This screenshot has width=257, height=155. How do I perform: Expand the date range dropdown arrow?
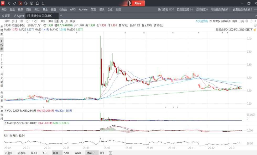click(x=251, y=30)
